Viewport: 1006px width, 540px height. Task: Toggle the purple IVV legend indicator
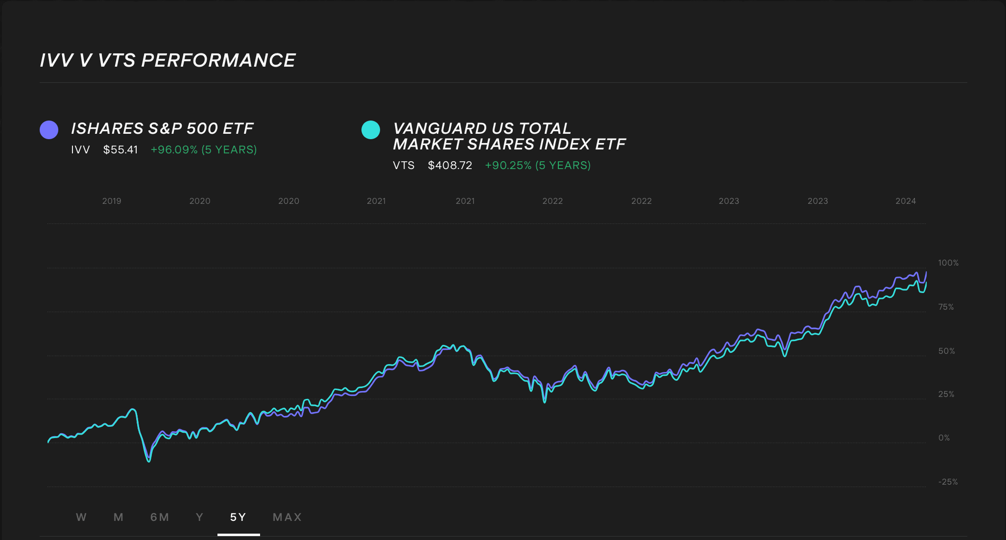(49, 129)
